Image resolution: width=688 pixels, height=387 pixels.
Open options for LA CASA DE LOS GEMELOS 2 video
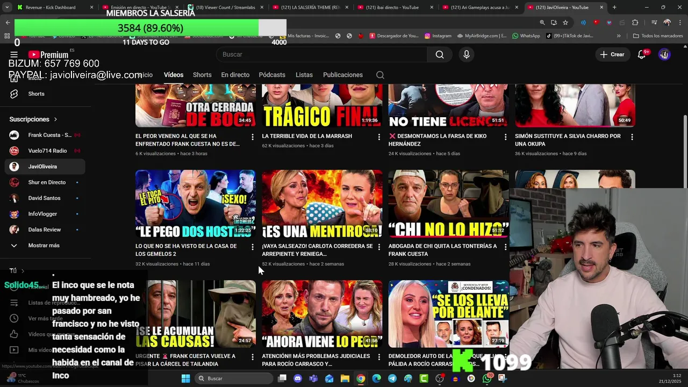tap(253, 247)
